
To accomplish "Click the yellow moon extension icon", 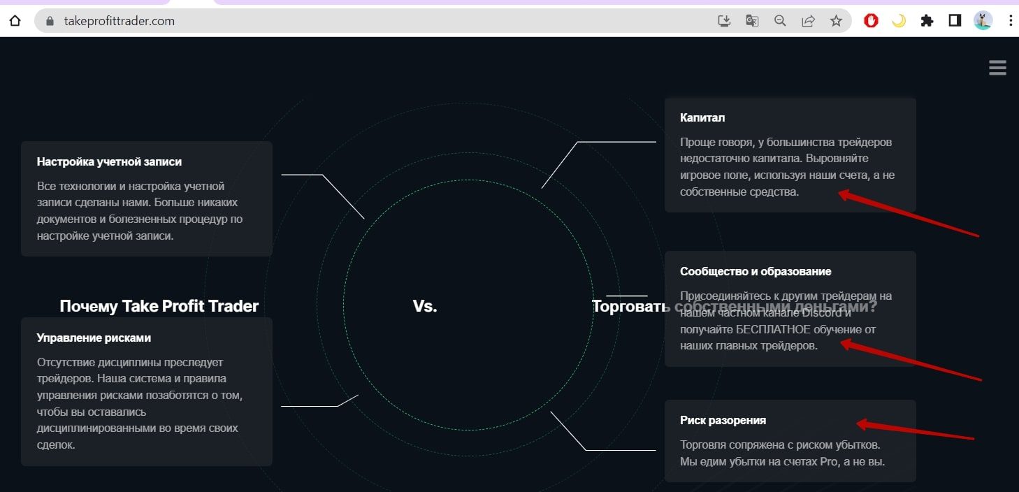I will tap(899, 21).
